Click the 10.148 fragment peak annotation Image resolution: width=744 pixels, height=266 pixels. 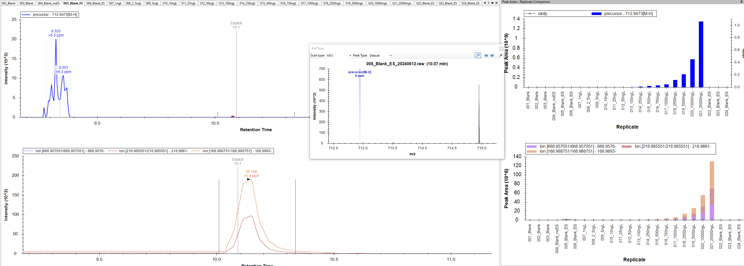251,172
